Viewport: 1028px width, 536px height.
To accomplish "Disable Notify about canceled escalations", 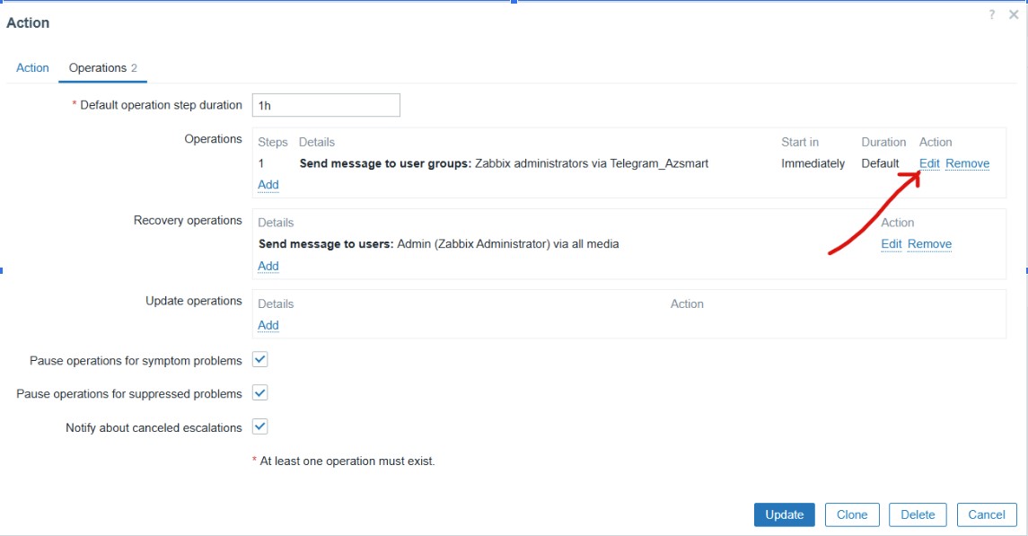I will 260,427.
